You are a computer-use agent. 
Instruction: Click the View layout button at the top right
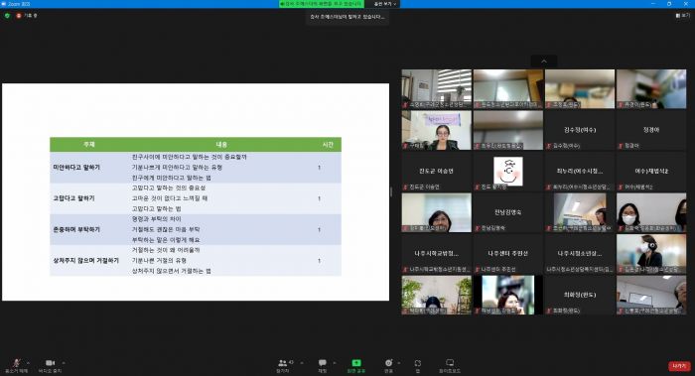click(x=683, y=16)
